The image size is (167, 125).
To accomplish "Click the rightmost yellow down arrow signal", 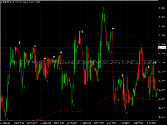I will coord(155,62).
